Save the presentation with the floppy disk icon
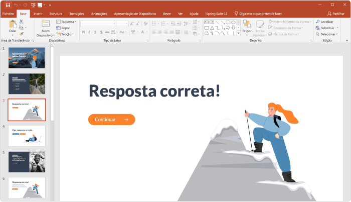Screen dimensions: 351x202 8,5
